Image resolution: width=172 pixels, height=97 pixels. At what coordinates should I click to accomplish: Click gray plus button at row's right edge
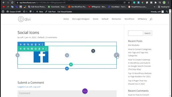(x=116, y=55)
